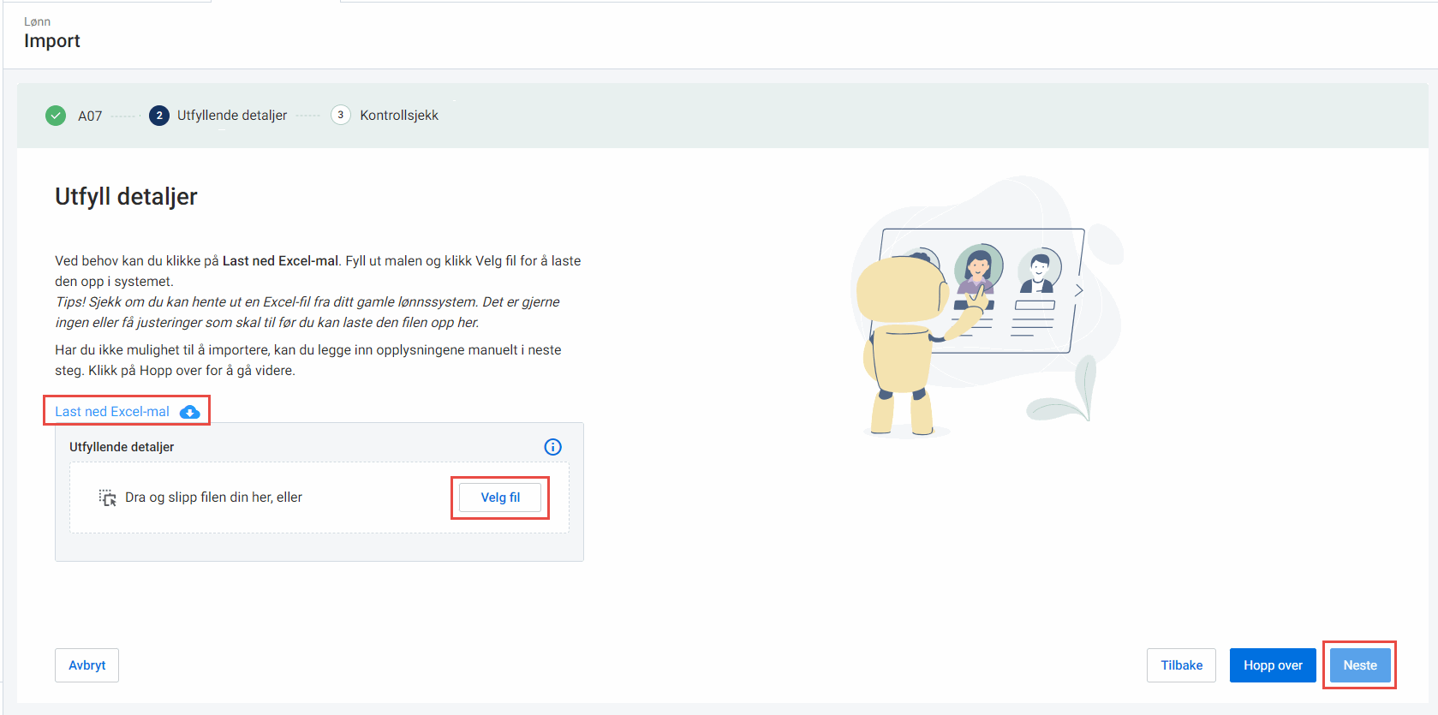
Task: Cancel the import with Avbryt
Action: tap(87, 665)
